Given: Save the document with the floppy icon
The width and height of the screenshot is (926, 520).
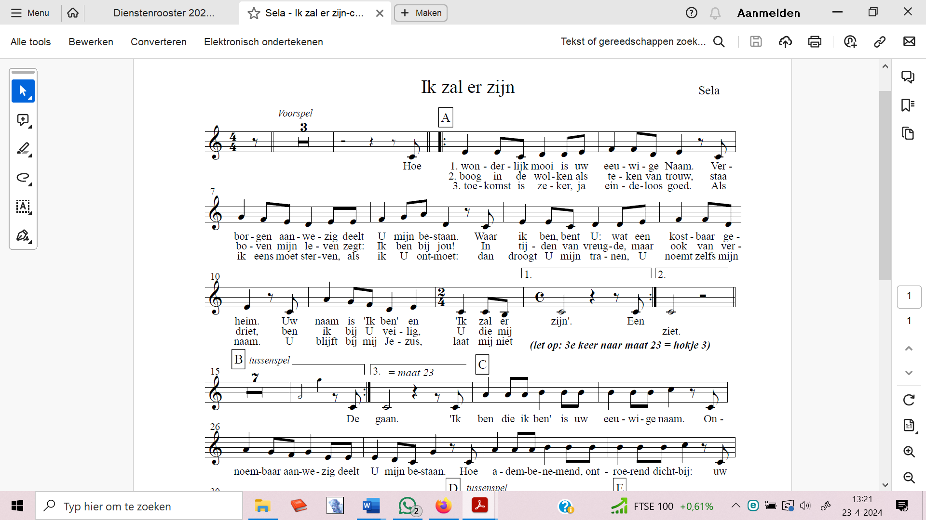Looking at the screenshot, I should coord(756,42).
